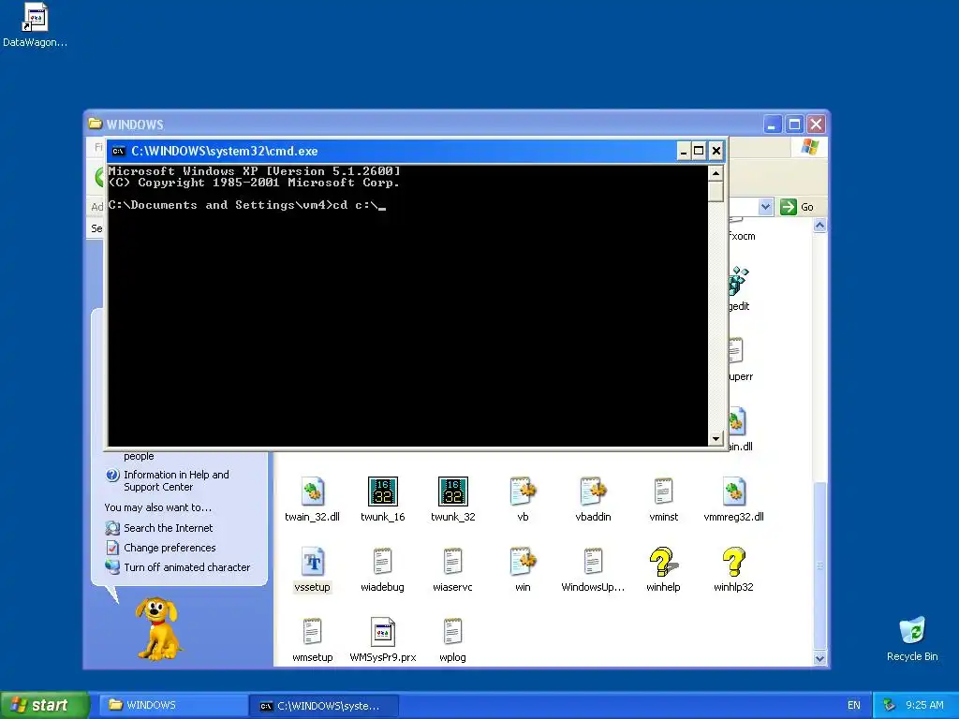Screen dimensions: 959x719
Task: Select the wplog text file icon
Action: (452, 632)
